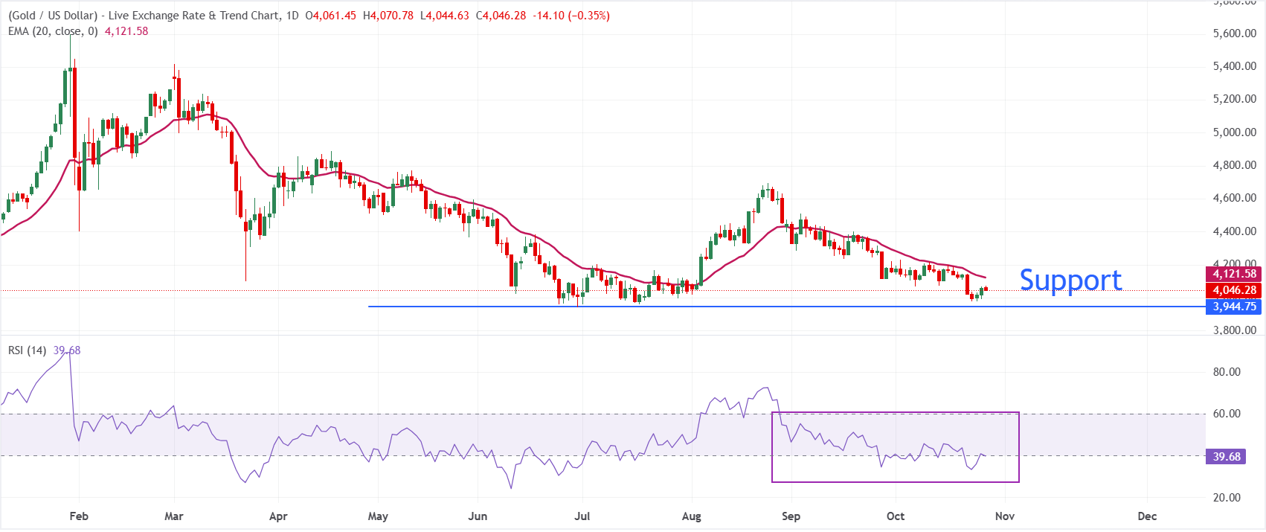
Task: Click the 80.00 RSI axis label
Action: 1227,372
